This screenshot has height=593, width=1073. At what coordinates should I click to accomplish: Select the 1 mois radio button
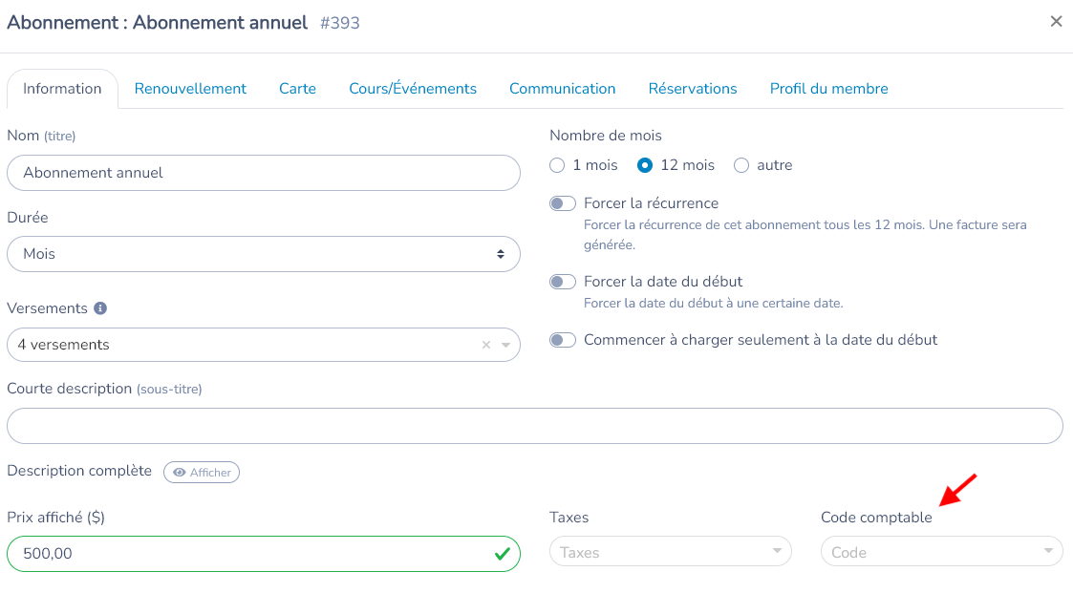(x=557, y=165)
